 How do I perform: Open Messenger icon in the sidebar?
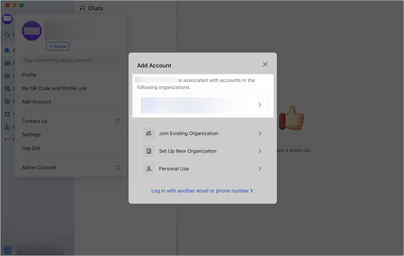tap(7, 50)
